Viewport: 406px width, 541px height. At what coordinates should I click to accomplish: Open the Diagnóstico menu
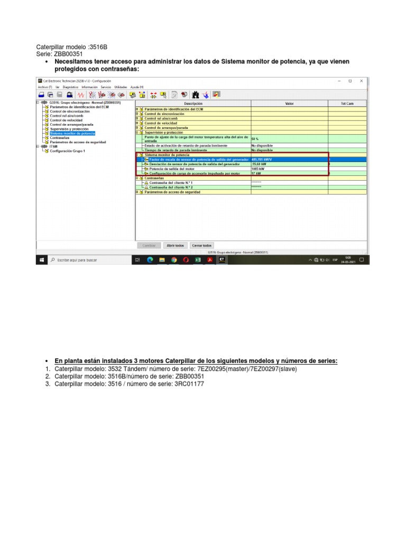(70, 87)
